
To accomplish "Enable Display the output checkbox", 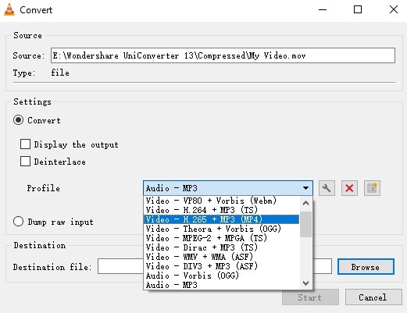I will coord(25,144).
